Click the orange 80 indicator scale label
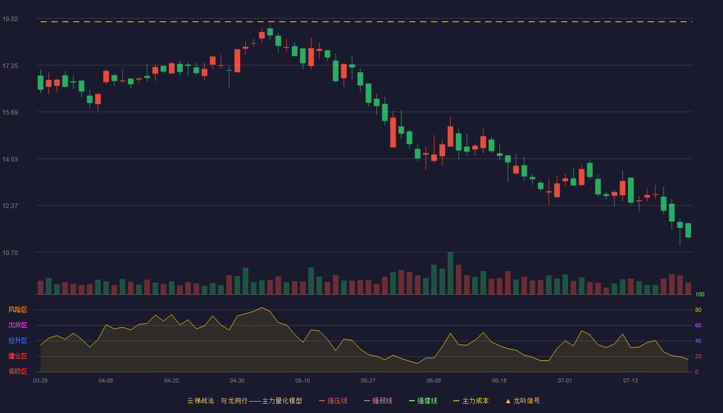723x413 pixels. 698,310
